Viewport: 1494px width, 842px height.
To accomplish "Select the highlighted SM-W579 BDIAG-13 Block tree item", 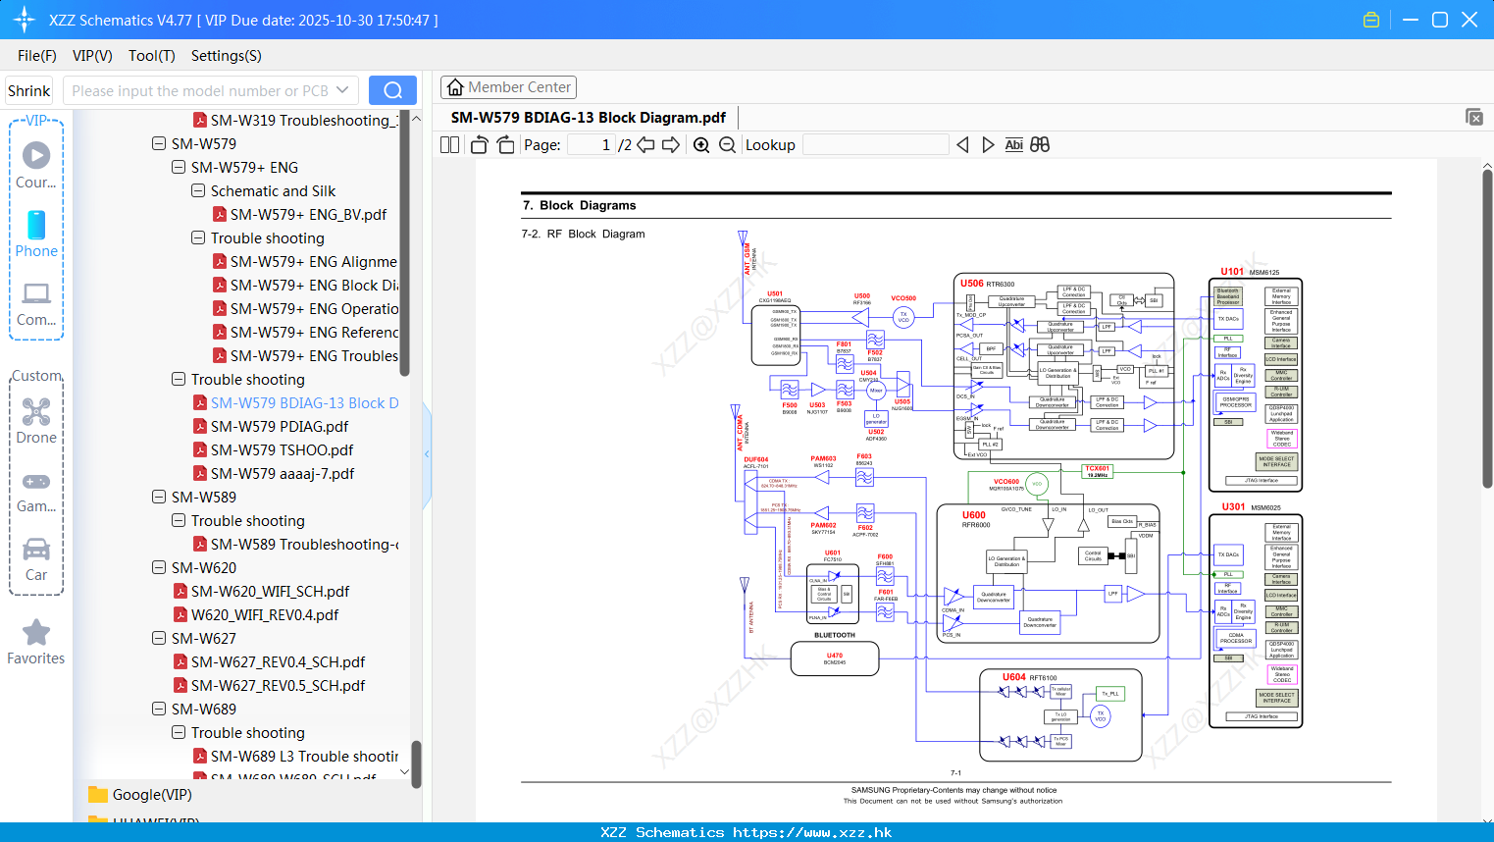I will (x=295, y=402).
